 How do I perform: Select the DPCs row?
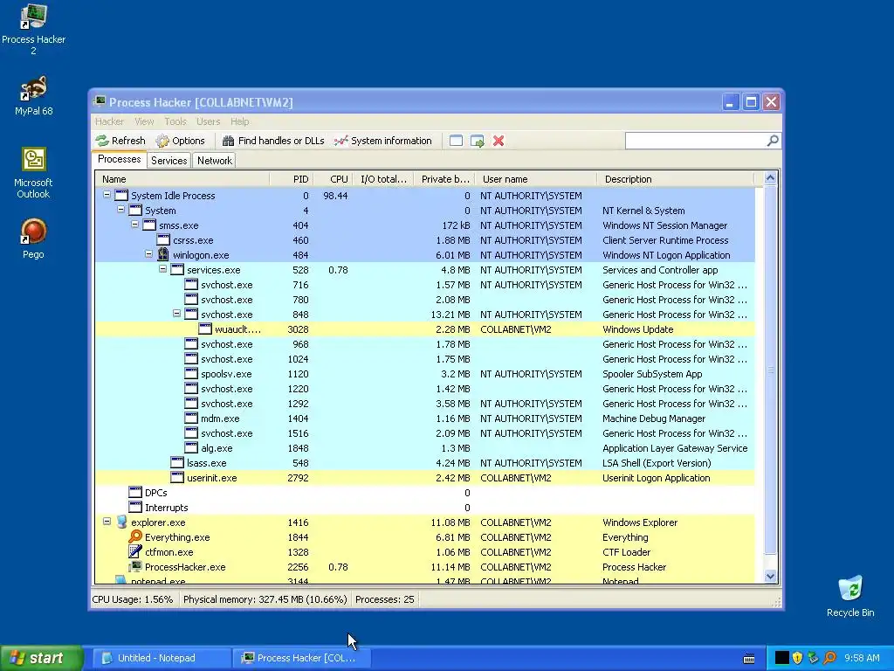(425, 493)
